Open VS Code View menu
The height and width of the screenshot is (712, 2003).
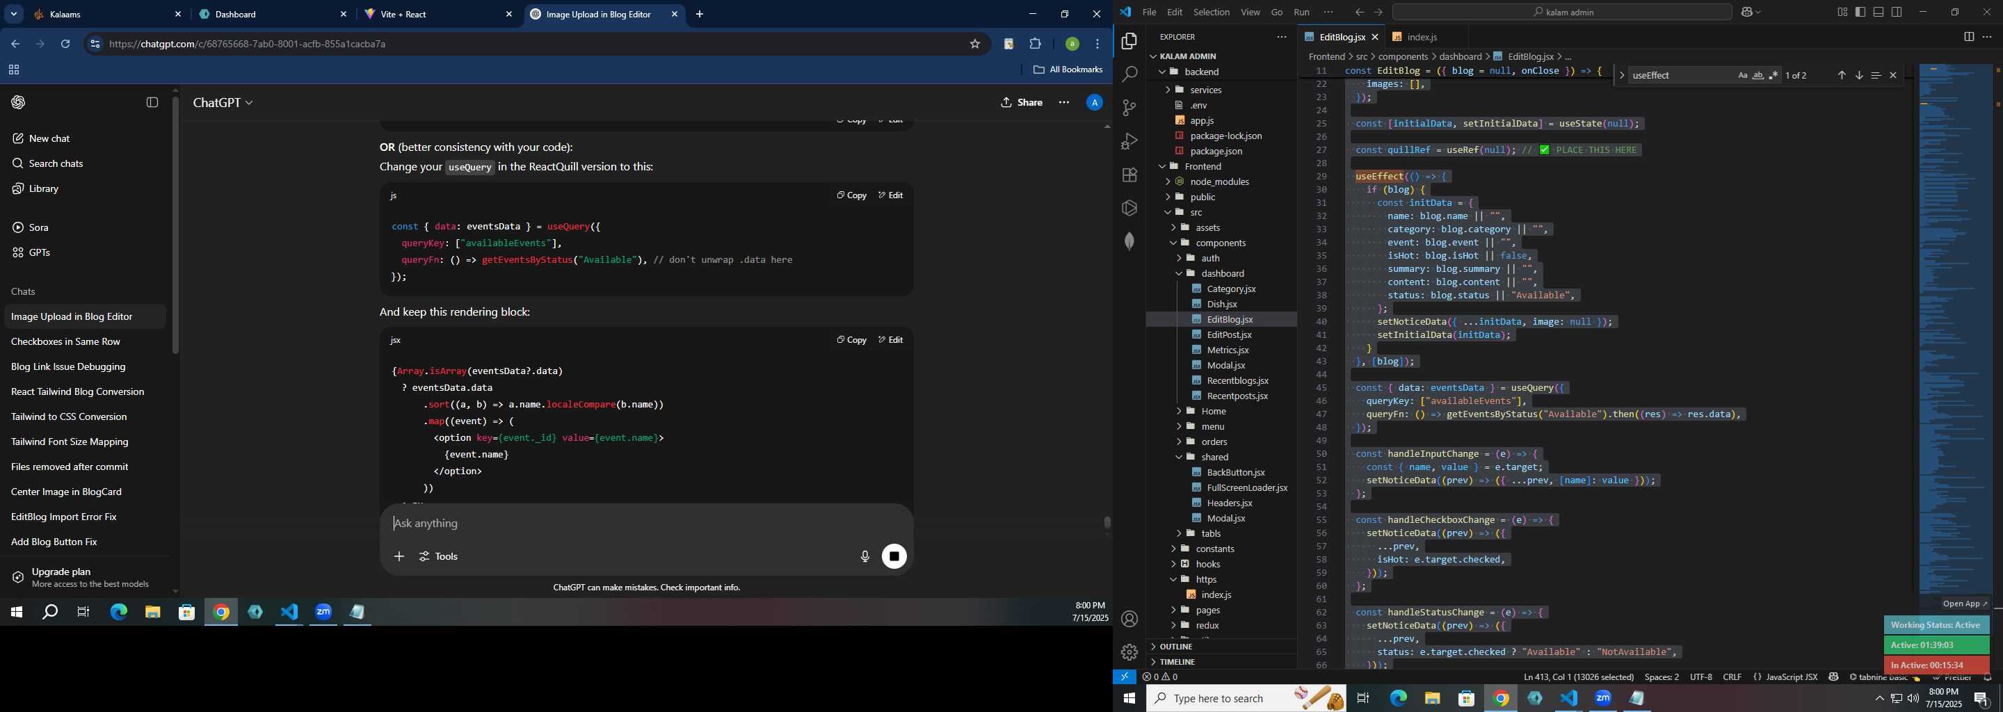pos(1250,13)
